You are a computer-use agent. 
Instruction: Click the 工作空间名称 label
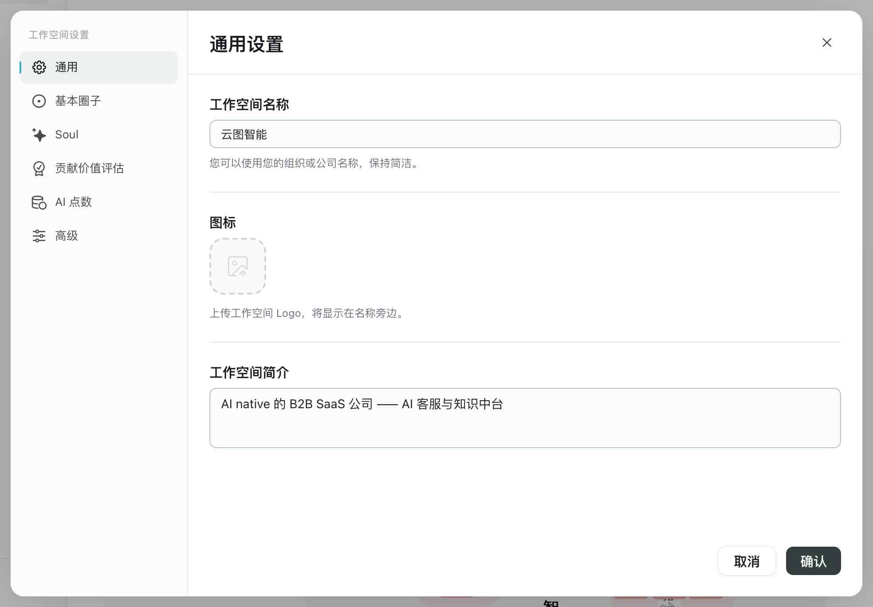pos(249,105)
